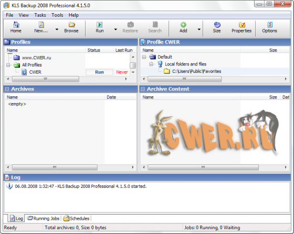Click the Name column header in Archives
Image resolution: width=294 pixels, height=234 pixels.
(x=55, y=97)
